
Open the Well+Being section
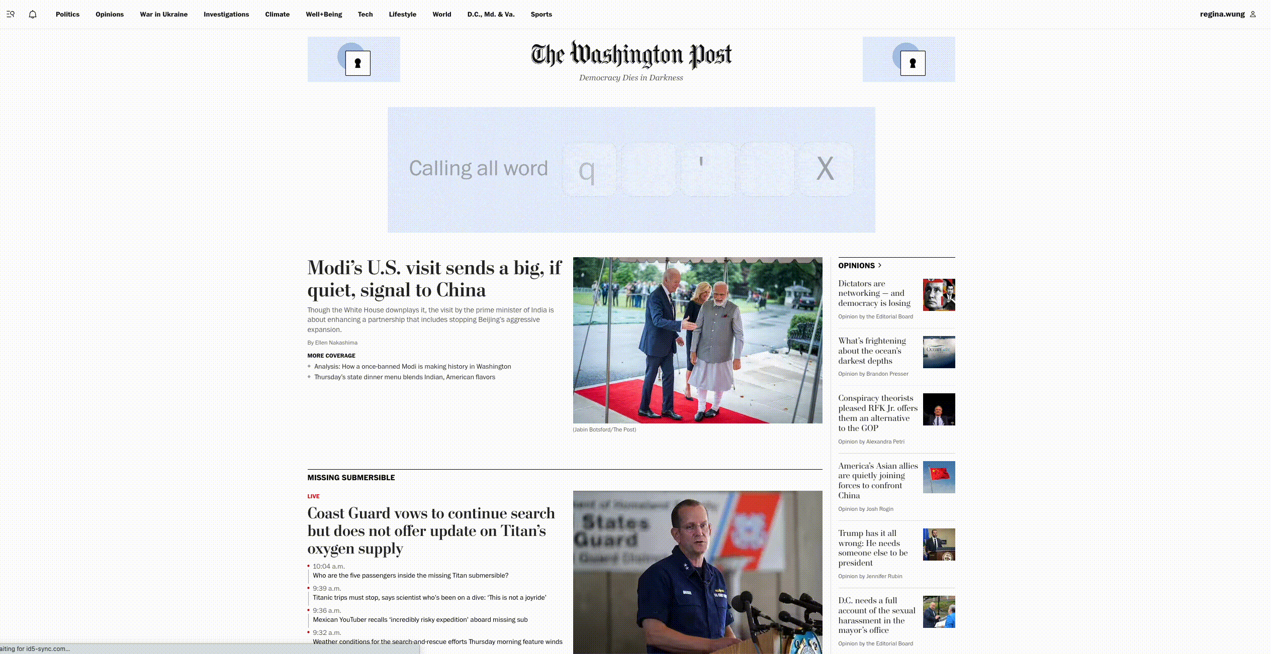click(x=324, y=14)
